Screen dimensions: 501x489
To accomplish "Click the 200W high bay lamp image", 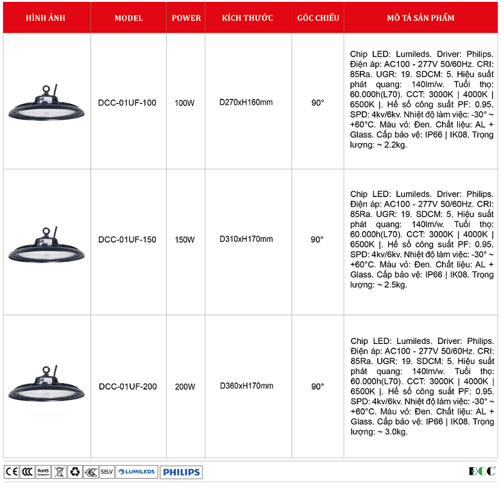I will [x=46, y=386].
